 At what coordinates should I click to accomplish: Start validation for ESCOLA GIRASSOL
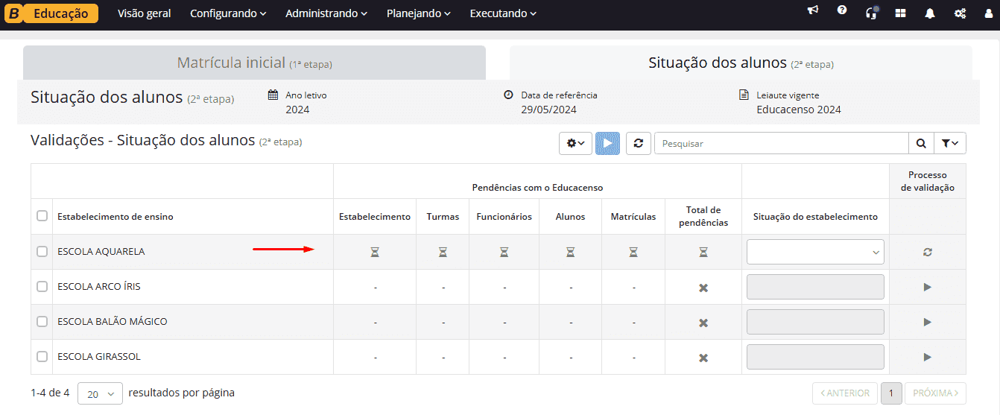(x=928, y=357)
